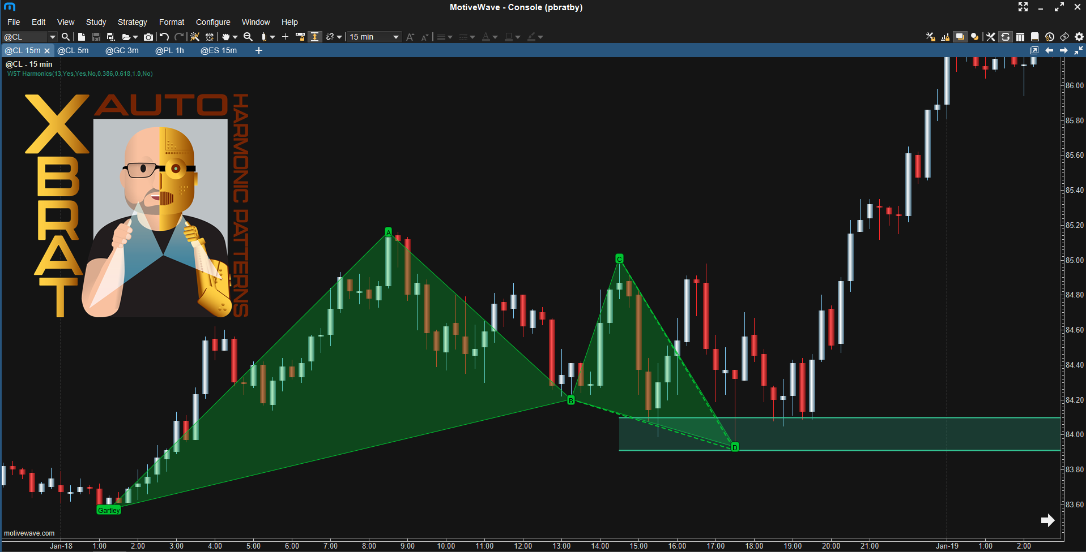The image size is (1086, 552).
Task: Open the File menu
Action: (14, 22)
